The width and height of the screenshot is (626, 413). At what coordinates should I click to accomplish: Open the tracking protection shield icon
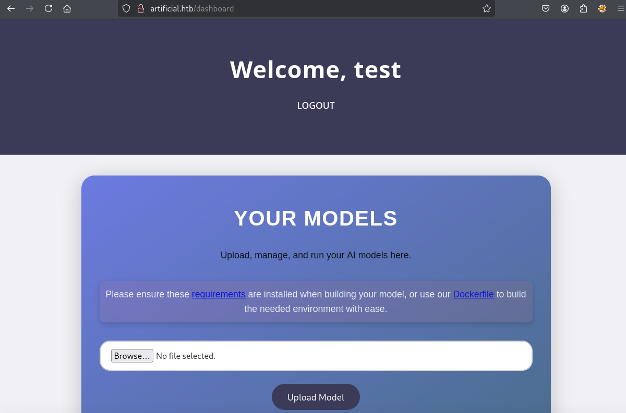click(126, 8)
